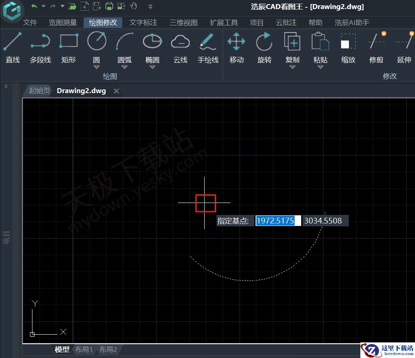Open the 文件 menu
The image size is (415, 358).
[x=30, y=23]
